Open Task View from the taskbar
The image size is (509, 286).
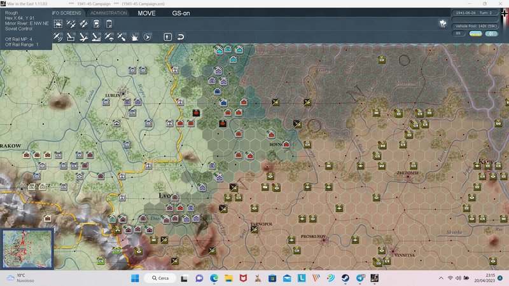click(x=185, y=278)
